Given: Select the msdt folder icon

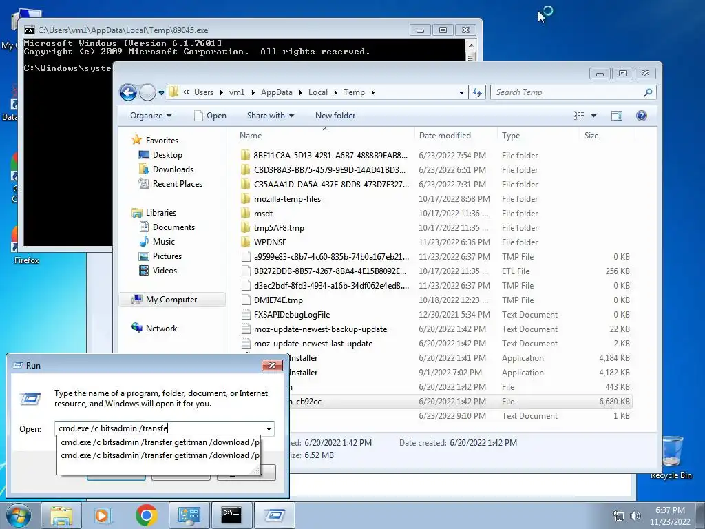Looking at the screenshot, I should [246, 214].
